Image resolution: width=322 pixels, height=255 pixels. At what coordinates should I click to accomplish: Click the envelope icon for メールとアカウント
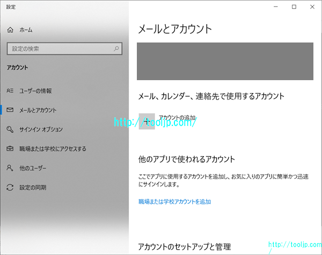(10, 110)
